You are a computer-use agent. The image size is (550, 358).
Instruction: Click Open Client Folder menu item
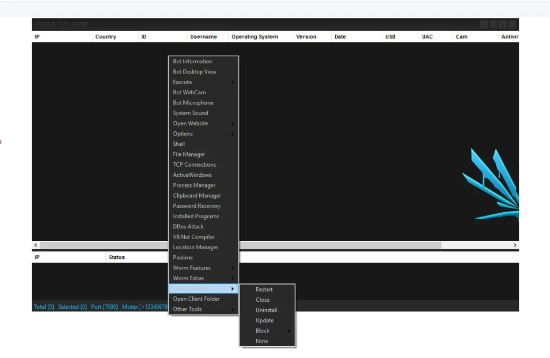[x=196, y=299]
